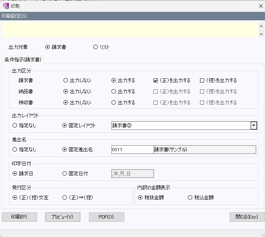Set 検収書 row to 出力する
The width and height of the screenshot is (265, 237).
pos(123,102)
